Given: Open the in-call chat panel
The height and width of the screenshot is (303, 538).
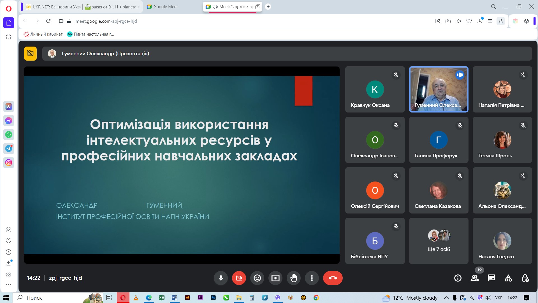Looking at the screenshot, I should coord(491,278).
